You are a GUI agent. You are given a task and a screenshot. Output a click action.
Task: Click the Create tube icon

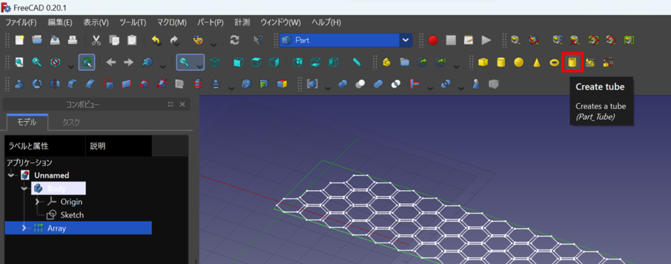[573, 62]
